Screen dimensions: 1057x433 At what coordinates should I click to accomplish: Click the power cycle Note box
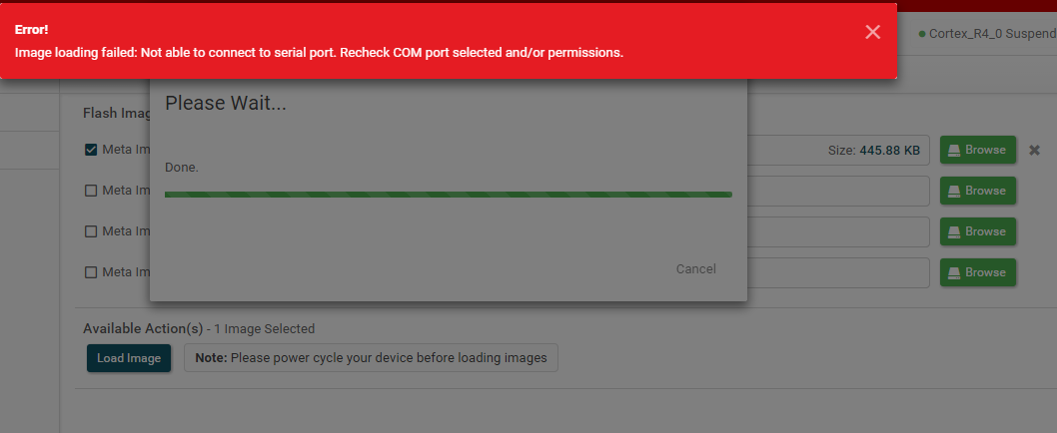pyautogui.click(x=371, y=358)
